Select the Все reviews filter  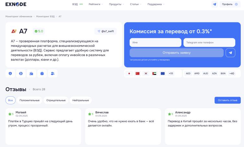coord(10,100)
